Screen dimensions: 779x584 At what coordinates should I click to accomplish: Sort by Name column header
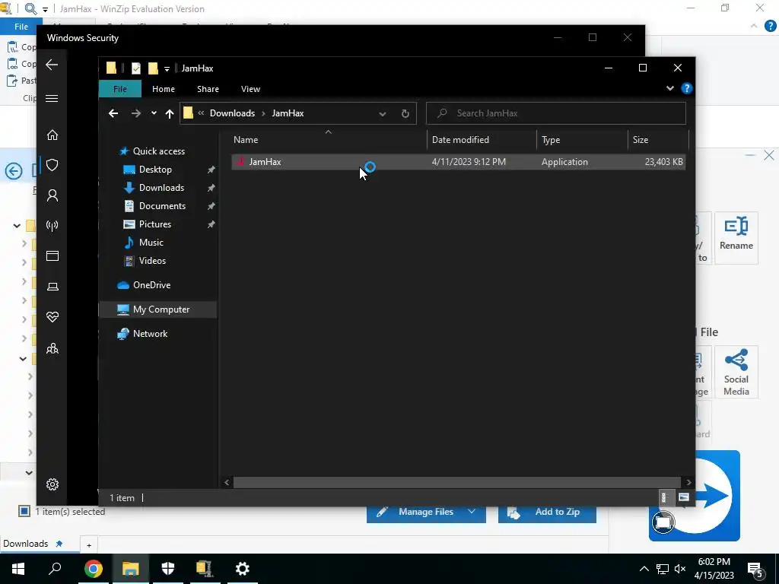click(328, 140)
